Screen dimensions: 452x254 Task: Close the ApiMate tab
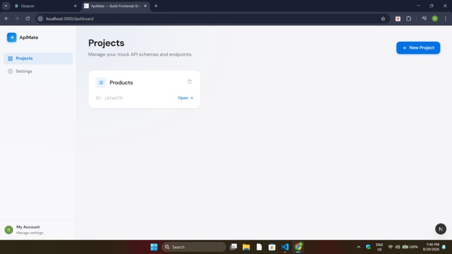pos(145,6)
